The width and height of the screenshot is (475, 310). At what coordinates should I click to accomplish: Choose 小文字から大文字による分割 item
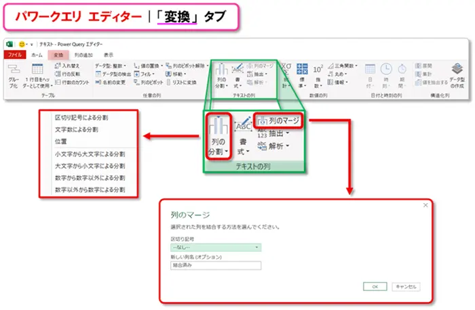pyautogui.click(x=90, y=154)
